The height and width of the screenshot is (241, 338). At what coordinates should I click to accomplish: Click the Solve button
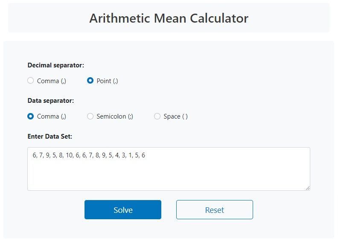[123, 209]
